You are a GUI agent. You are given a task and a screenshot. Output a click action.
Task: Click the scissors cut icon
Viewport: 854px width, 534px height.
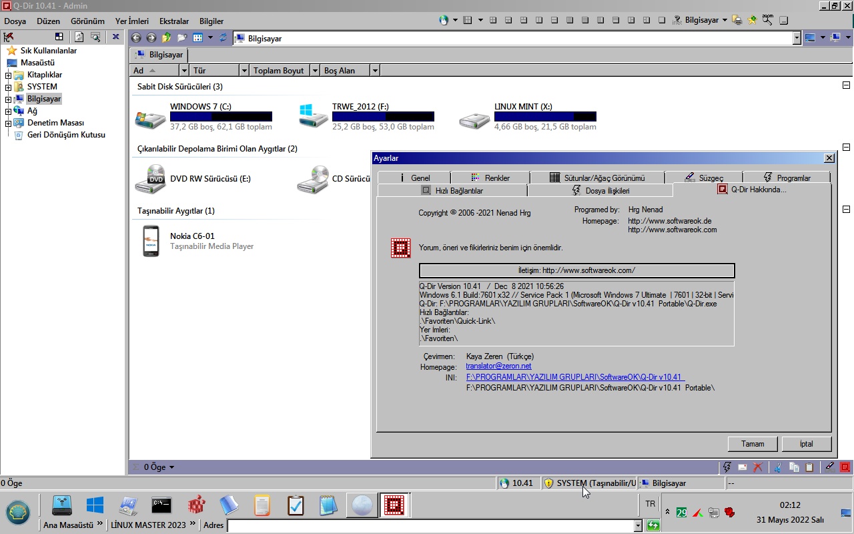[778, 467]
